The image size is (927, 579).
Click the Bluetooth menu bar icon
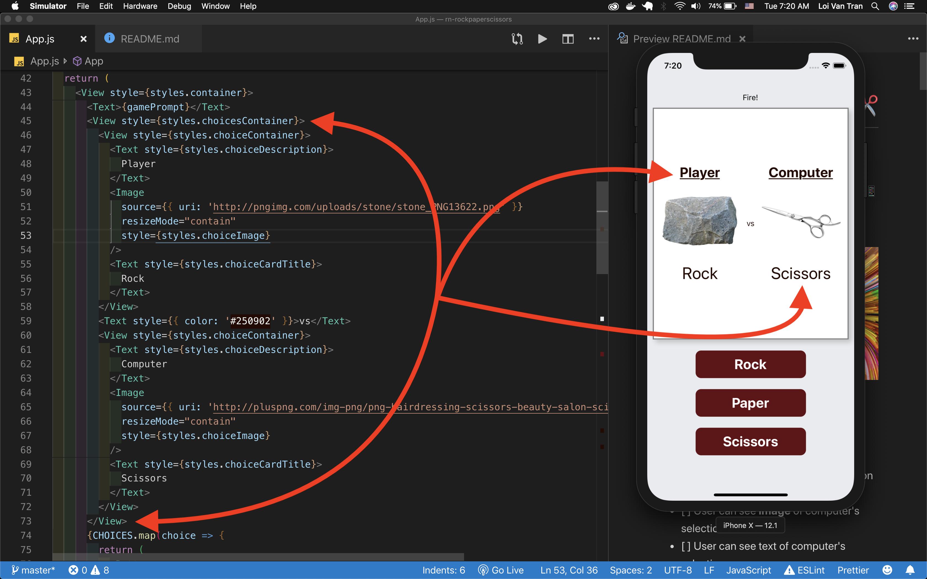pyautogui.click(x=664, y=6)
